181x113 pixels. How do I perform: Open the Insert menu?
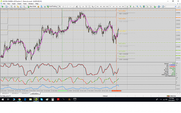click(x=14, y=4)
